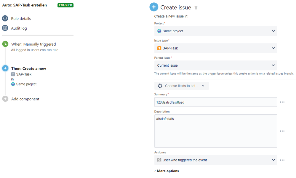Open the Parent issue dropdown
The width and height of the screenshot is (296, 178).
tap(216, 65)
